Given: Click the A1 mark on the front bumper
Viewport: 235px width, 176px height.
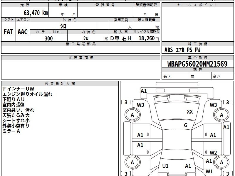Looking at the screenshot, I should point(144,91).
